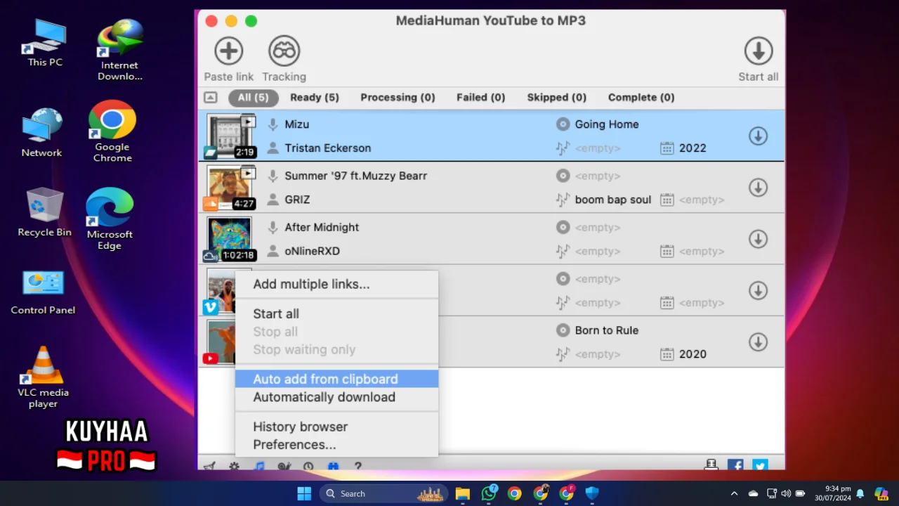Screen dimensions: 899x506
Task: Switch to the Failed (0) tab
Action: [480, 98]
